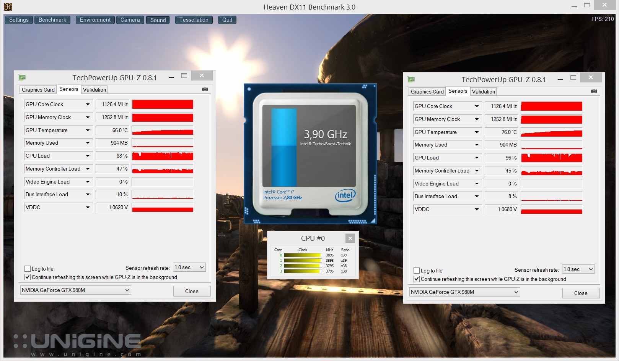Minimize the right GPU-Z window
The width and height of the screenshot is (619, 361).
[560, 79]
